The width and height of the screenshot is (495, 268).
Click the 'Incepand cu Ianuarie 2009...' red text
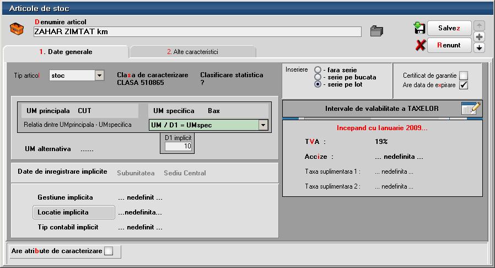pos(382,128)
